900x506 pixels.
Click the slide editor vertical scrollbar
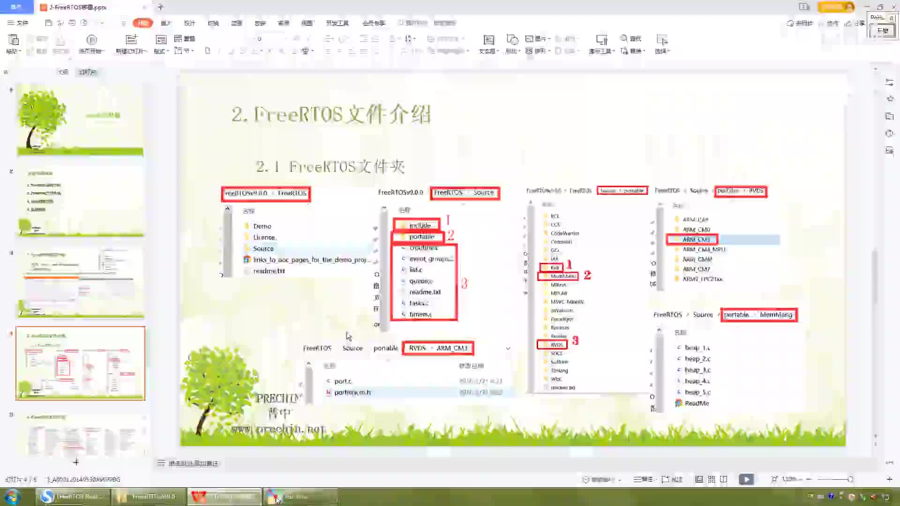pyautogui.click(x=875, y=276)
